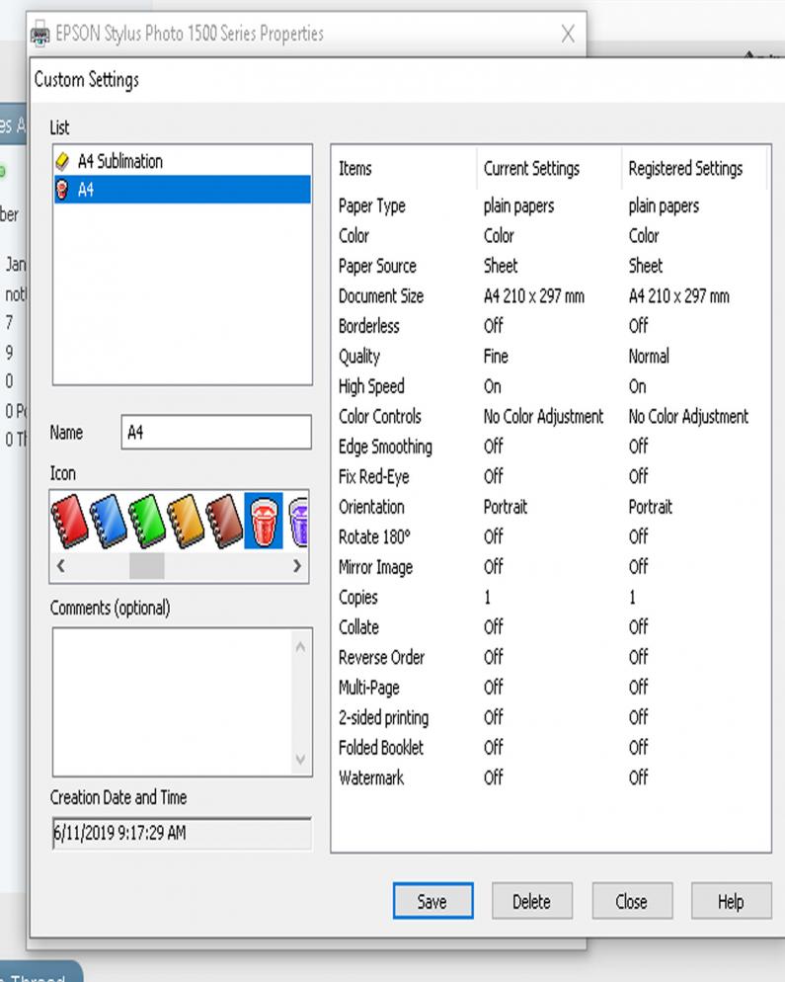Click current setting A4 210 x 297 mm

point(534,295)
